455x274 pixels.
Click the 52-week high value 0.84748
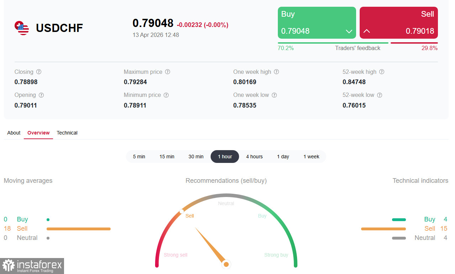click(x=354, y=82)
